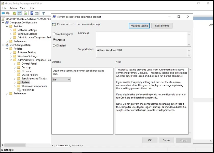This screenshot has height=153, width=214.
Task: Open Help via the question mark icon
Action: pyautogui.click(x=32, y=13)
